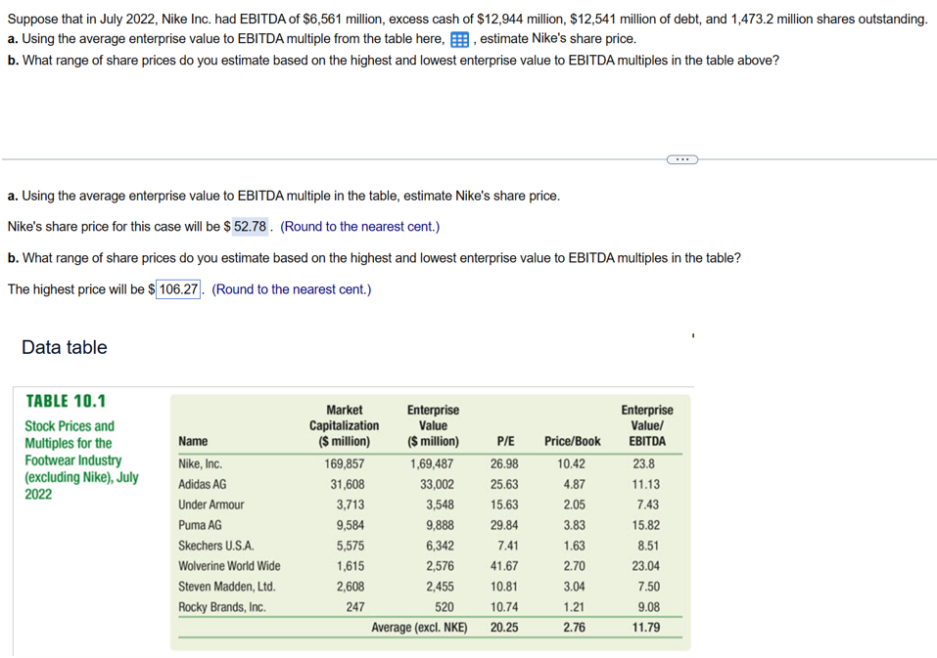Open the data table icon in question
This screenshot has width=937, height=658.
pos(459,40)
